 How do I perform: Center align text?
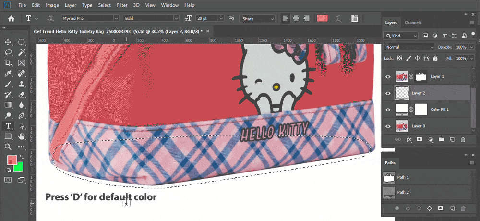click(x=296, y=18)
